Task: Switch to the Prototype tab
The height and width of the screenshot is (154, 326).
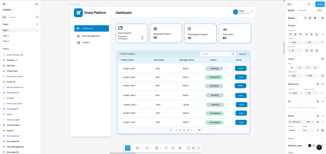Action: [x=302, y=10]
